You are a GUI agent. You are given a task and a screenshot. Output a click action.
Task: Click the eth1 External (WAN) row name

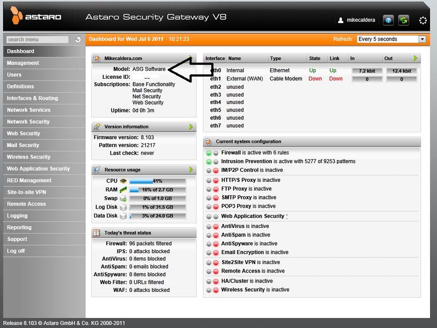click(245, 79)
